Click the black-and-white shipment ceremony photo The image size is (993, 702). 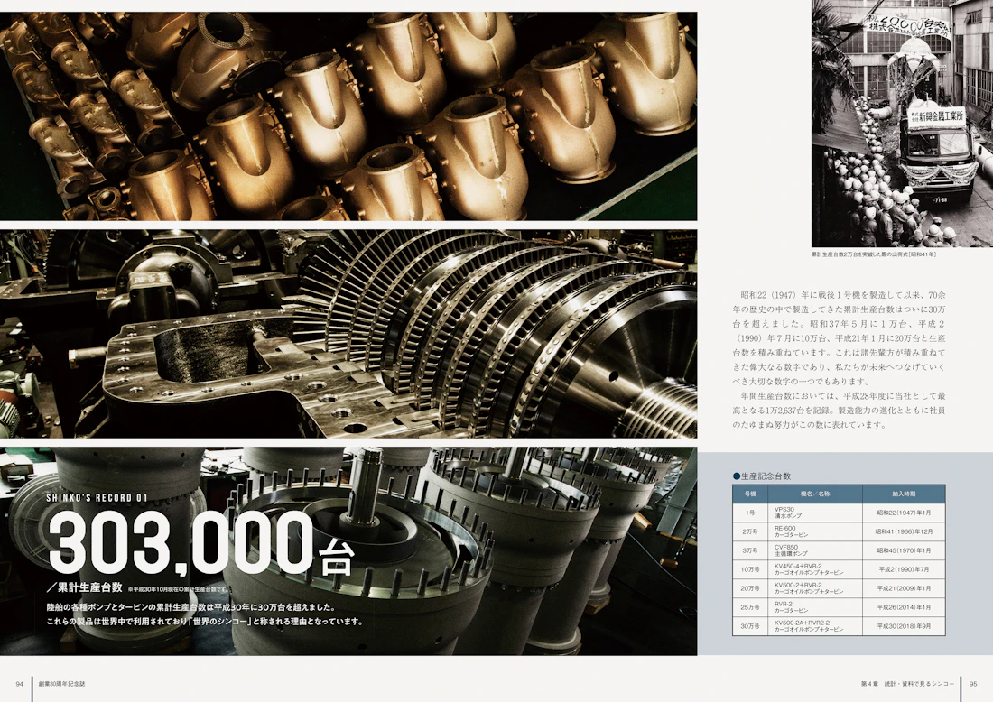[x=902, y=124]
